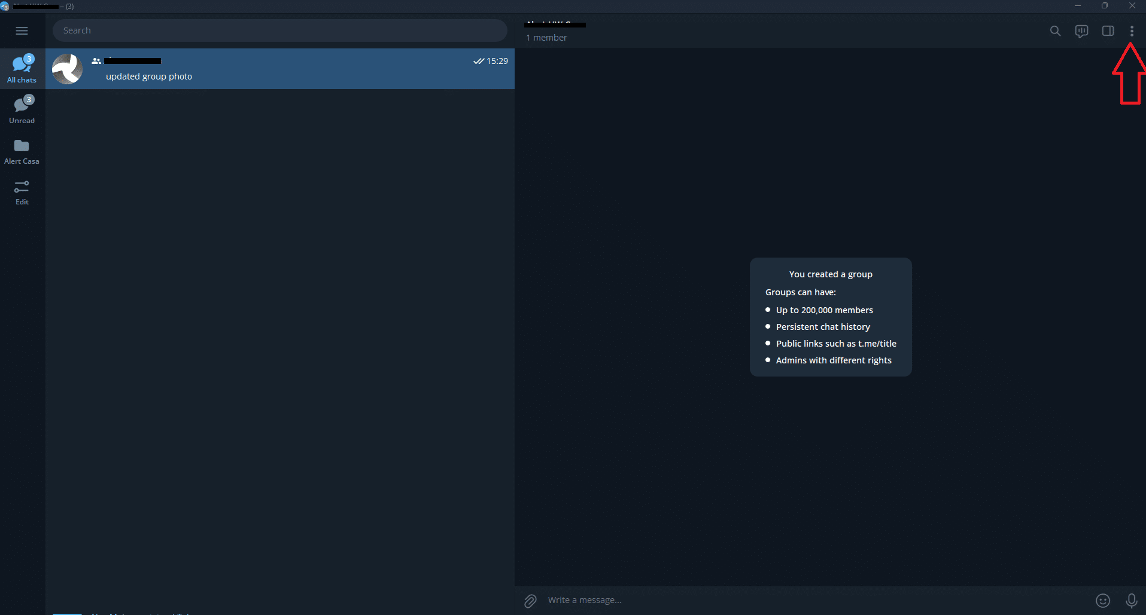Minimize the Telegram window
Image resolution: width=1146 pixels, height=615 pixels.
pos(1077,6)
